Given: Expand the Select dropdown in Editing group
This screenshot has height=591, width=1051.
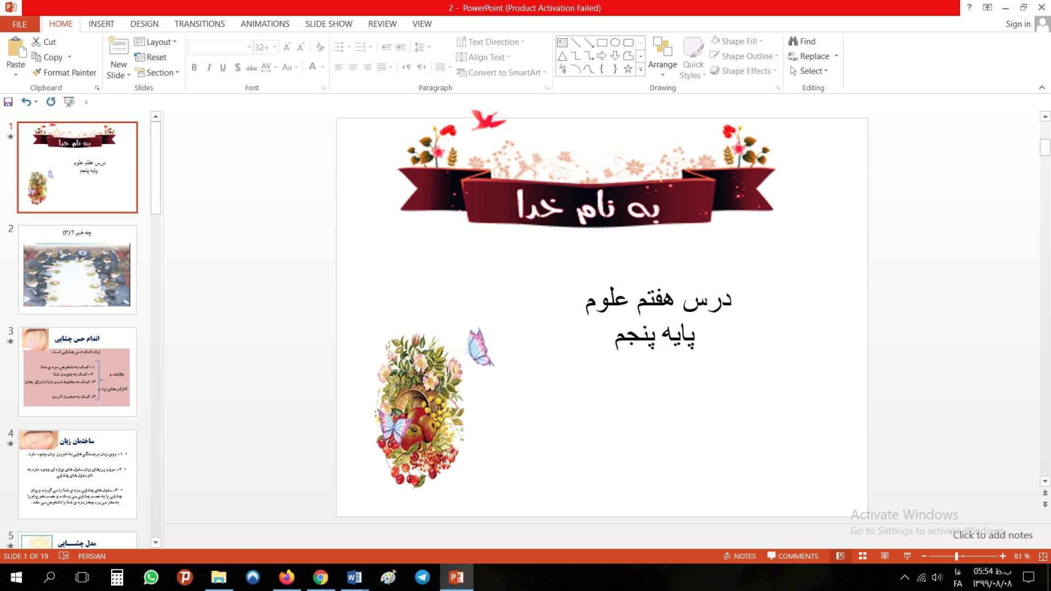Looking at the screenshot, I should (809, 71).
